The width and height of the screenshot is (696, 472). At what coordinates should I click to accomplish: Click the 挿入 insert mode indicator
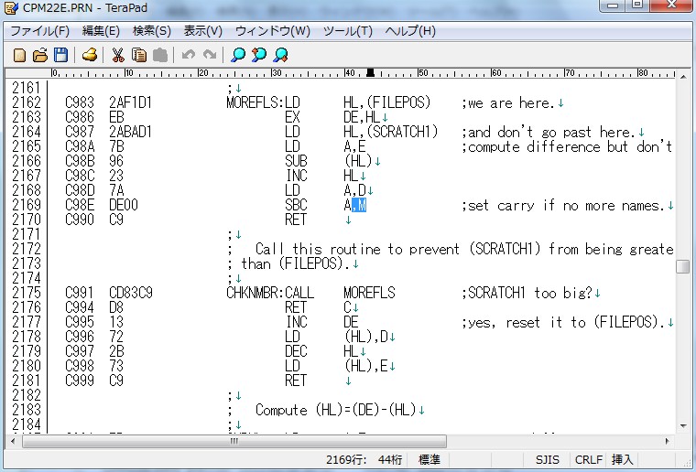coord(623,459)
